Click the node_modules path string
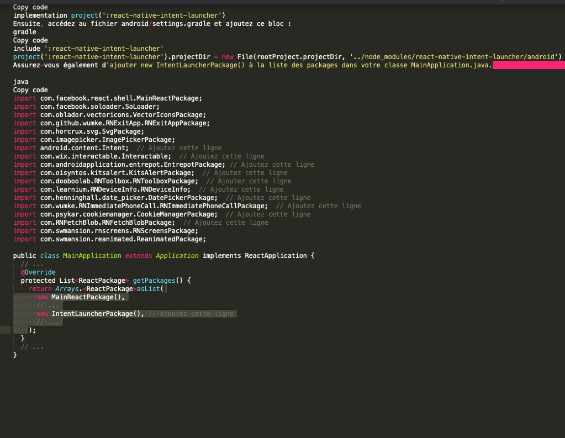Screen dimensions: 565x438 pos(455,57)
